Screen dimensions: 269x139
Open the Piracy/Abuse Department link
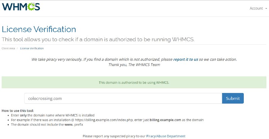pos(165,136)
